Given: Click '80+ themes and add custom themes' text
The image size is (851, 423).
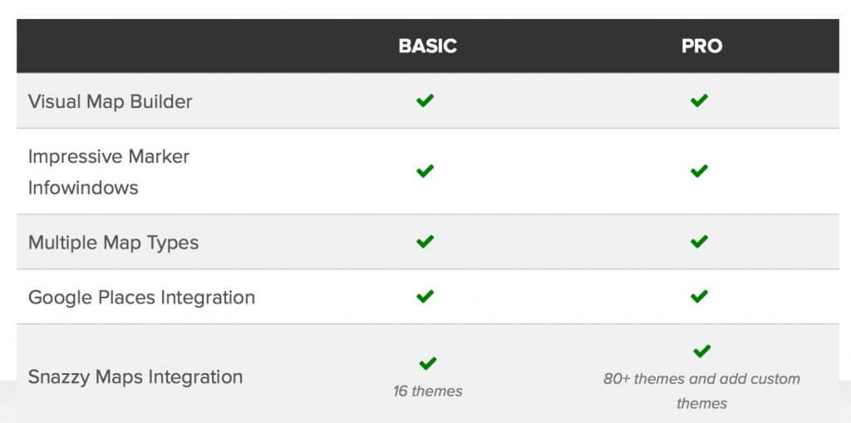Looking at the screenshot, I should pyautogui.click(x=701, y=391).
